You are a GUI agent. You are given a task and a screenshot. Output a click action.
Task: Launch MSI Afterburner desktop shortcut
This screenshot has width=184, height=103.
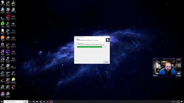(8, 10)
